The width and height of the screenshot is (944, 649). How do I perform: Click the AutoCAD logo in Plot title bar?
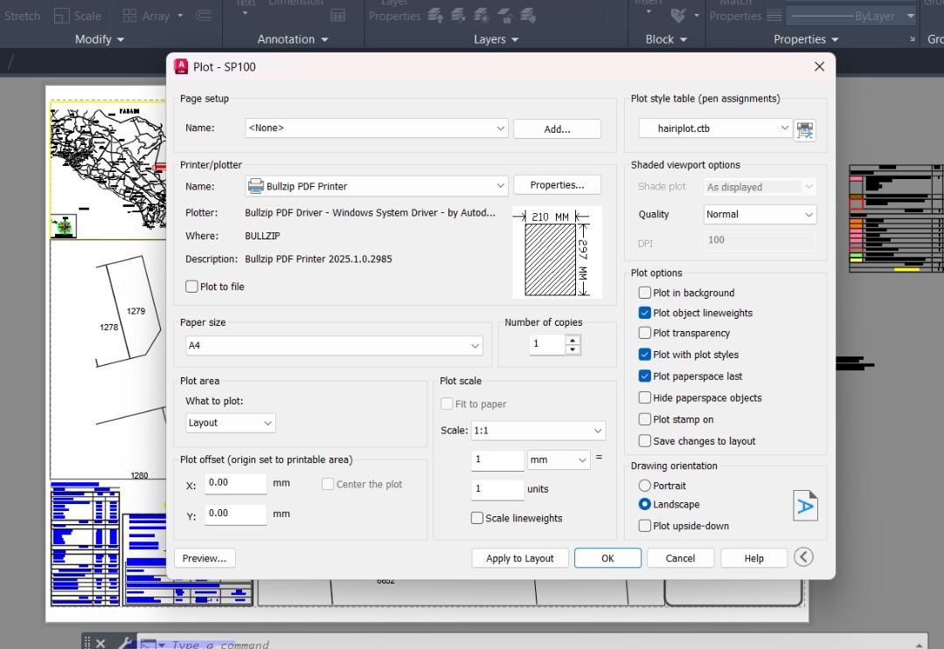(x=181, y=66)
